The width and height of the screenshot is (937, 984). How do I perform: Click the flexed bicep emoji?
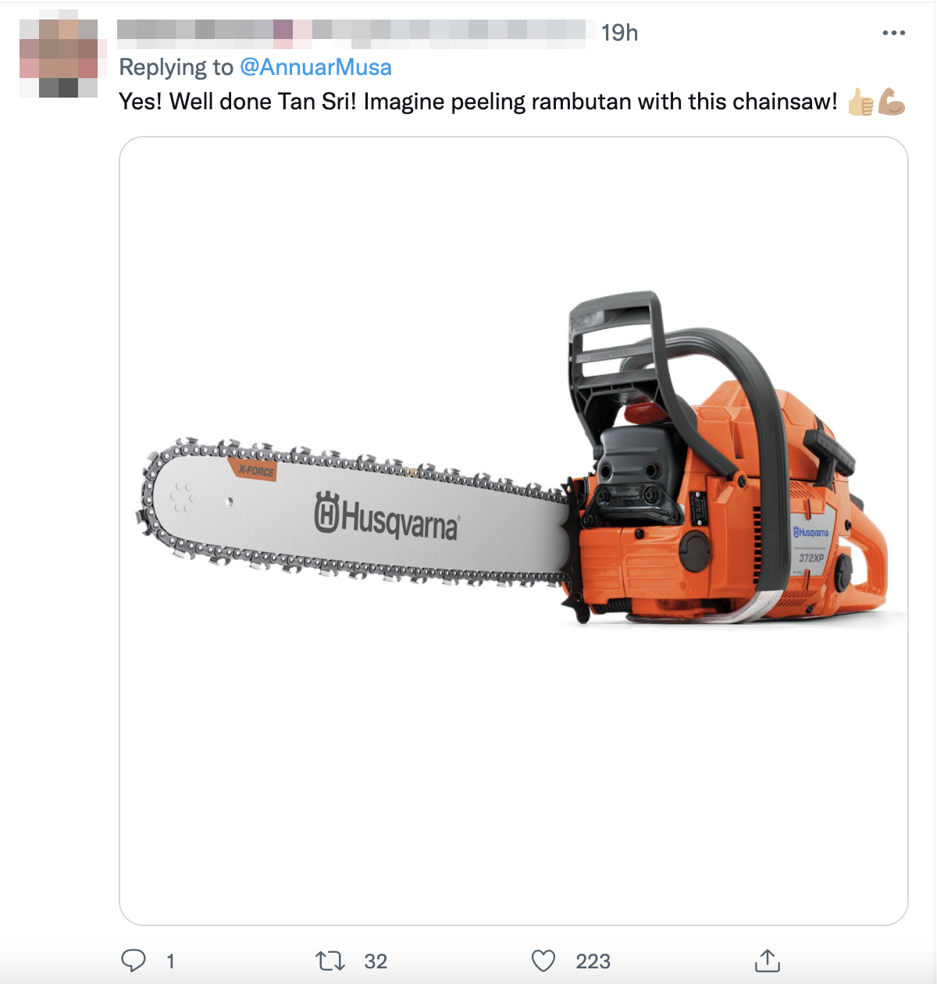(891, 102)
